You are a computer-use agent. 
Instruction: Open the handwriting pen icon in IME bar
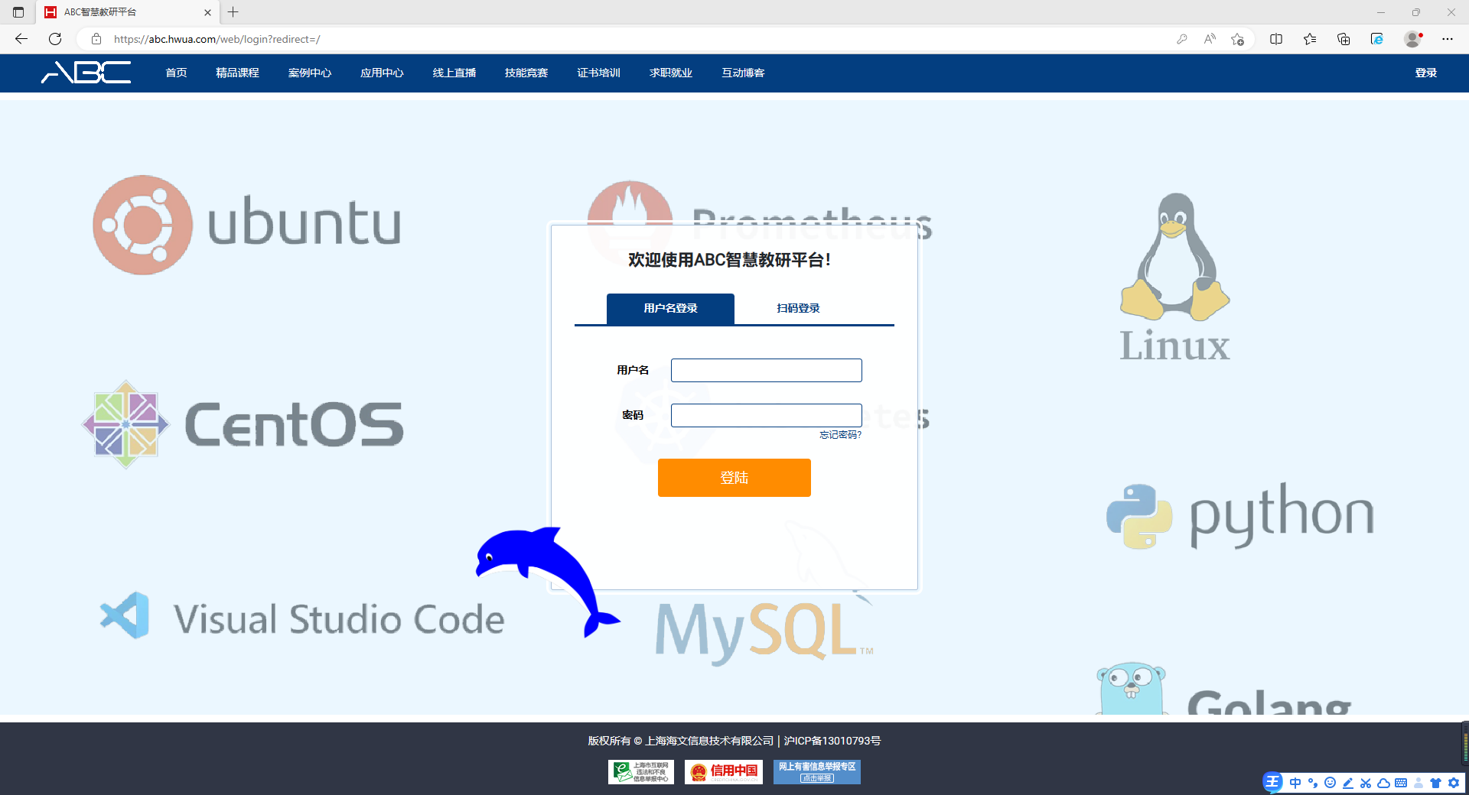(1348, 783)
